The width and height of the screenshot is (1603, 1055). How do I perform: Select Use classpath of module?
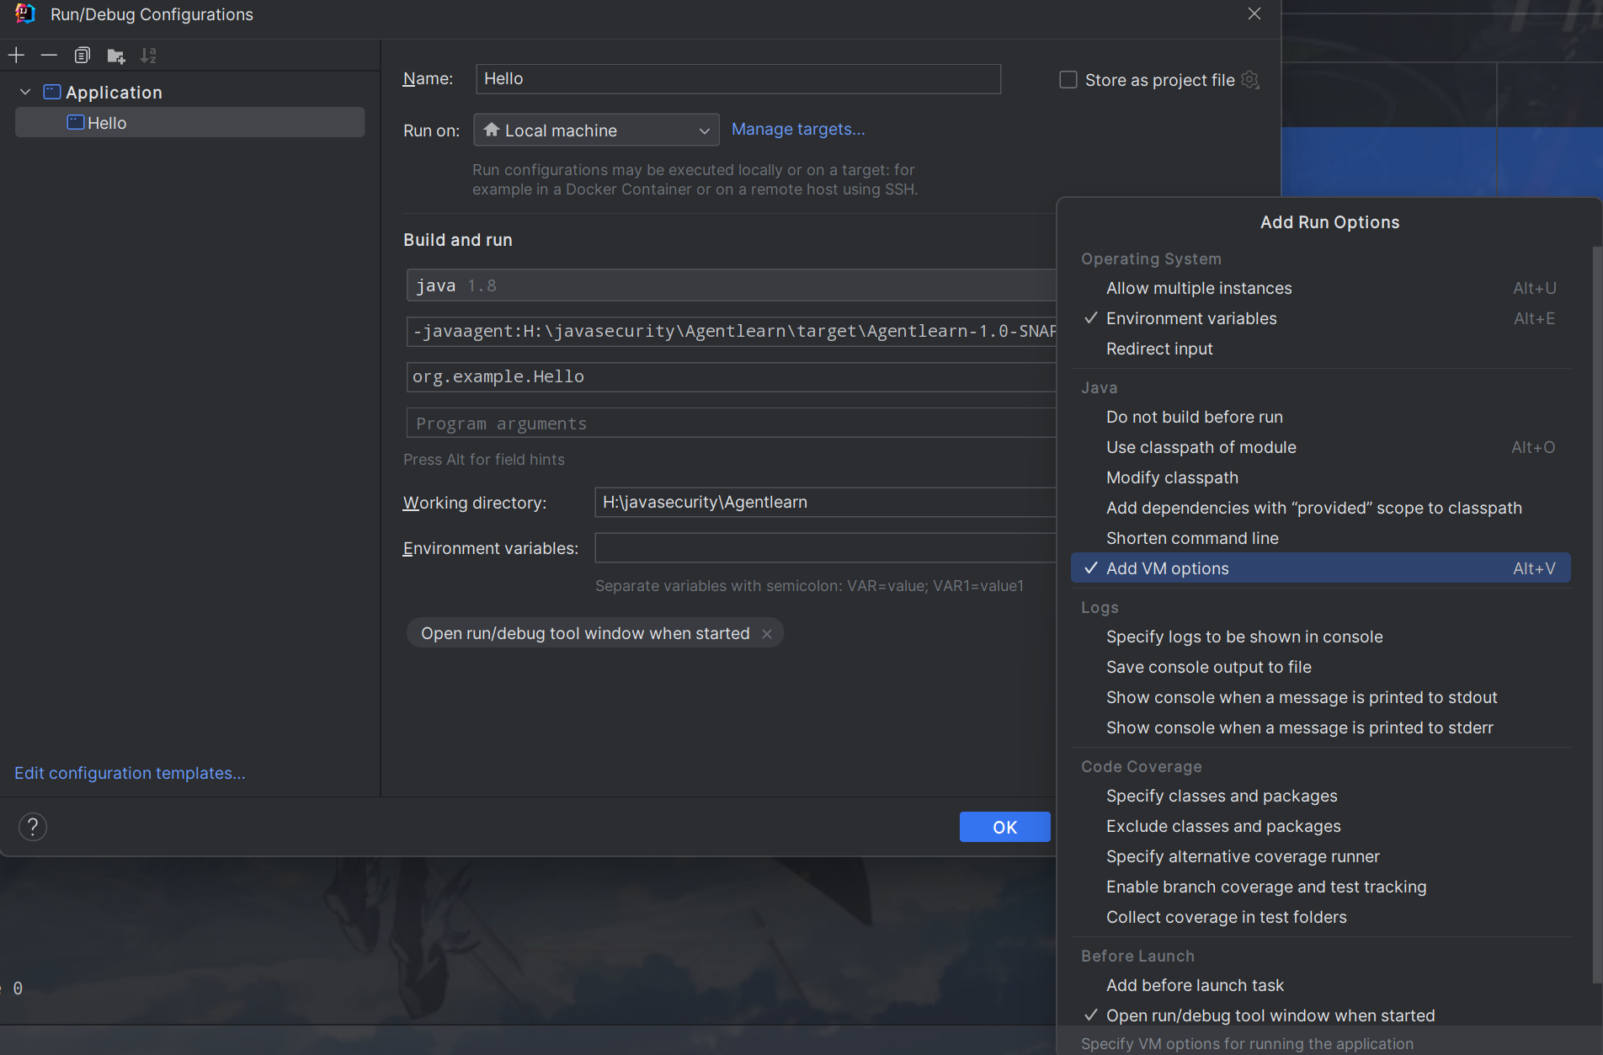click(1321, 447)
